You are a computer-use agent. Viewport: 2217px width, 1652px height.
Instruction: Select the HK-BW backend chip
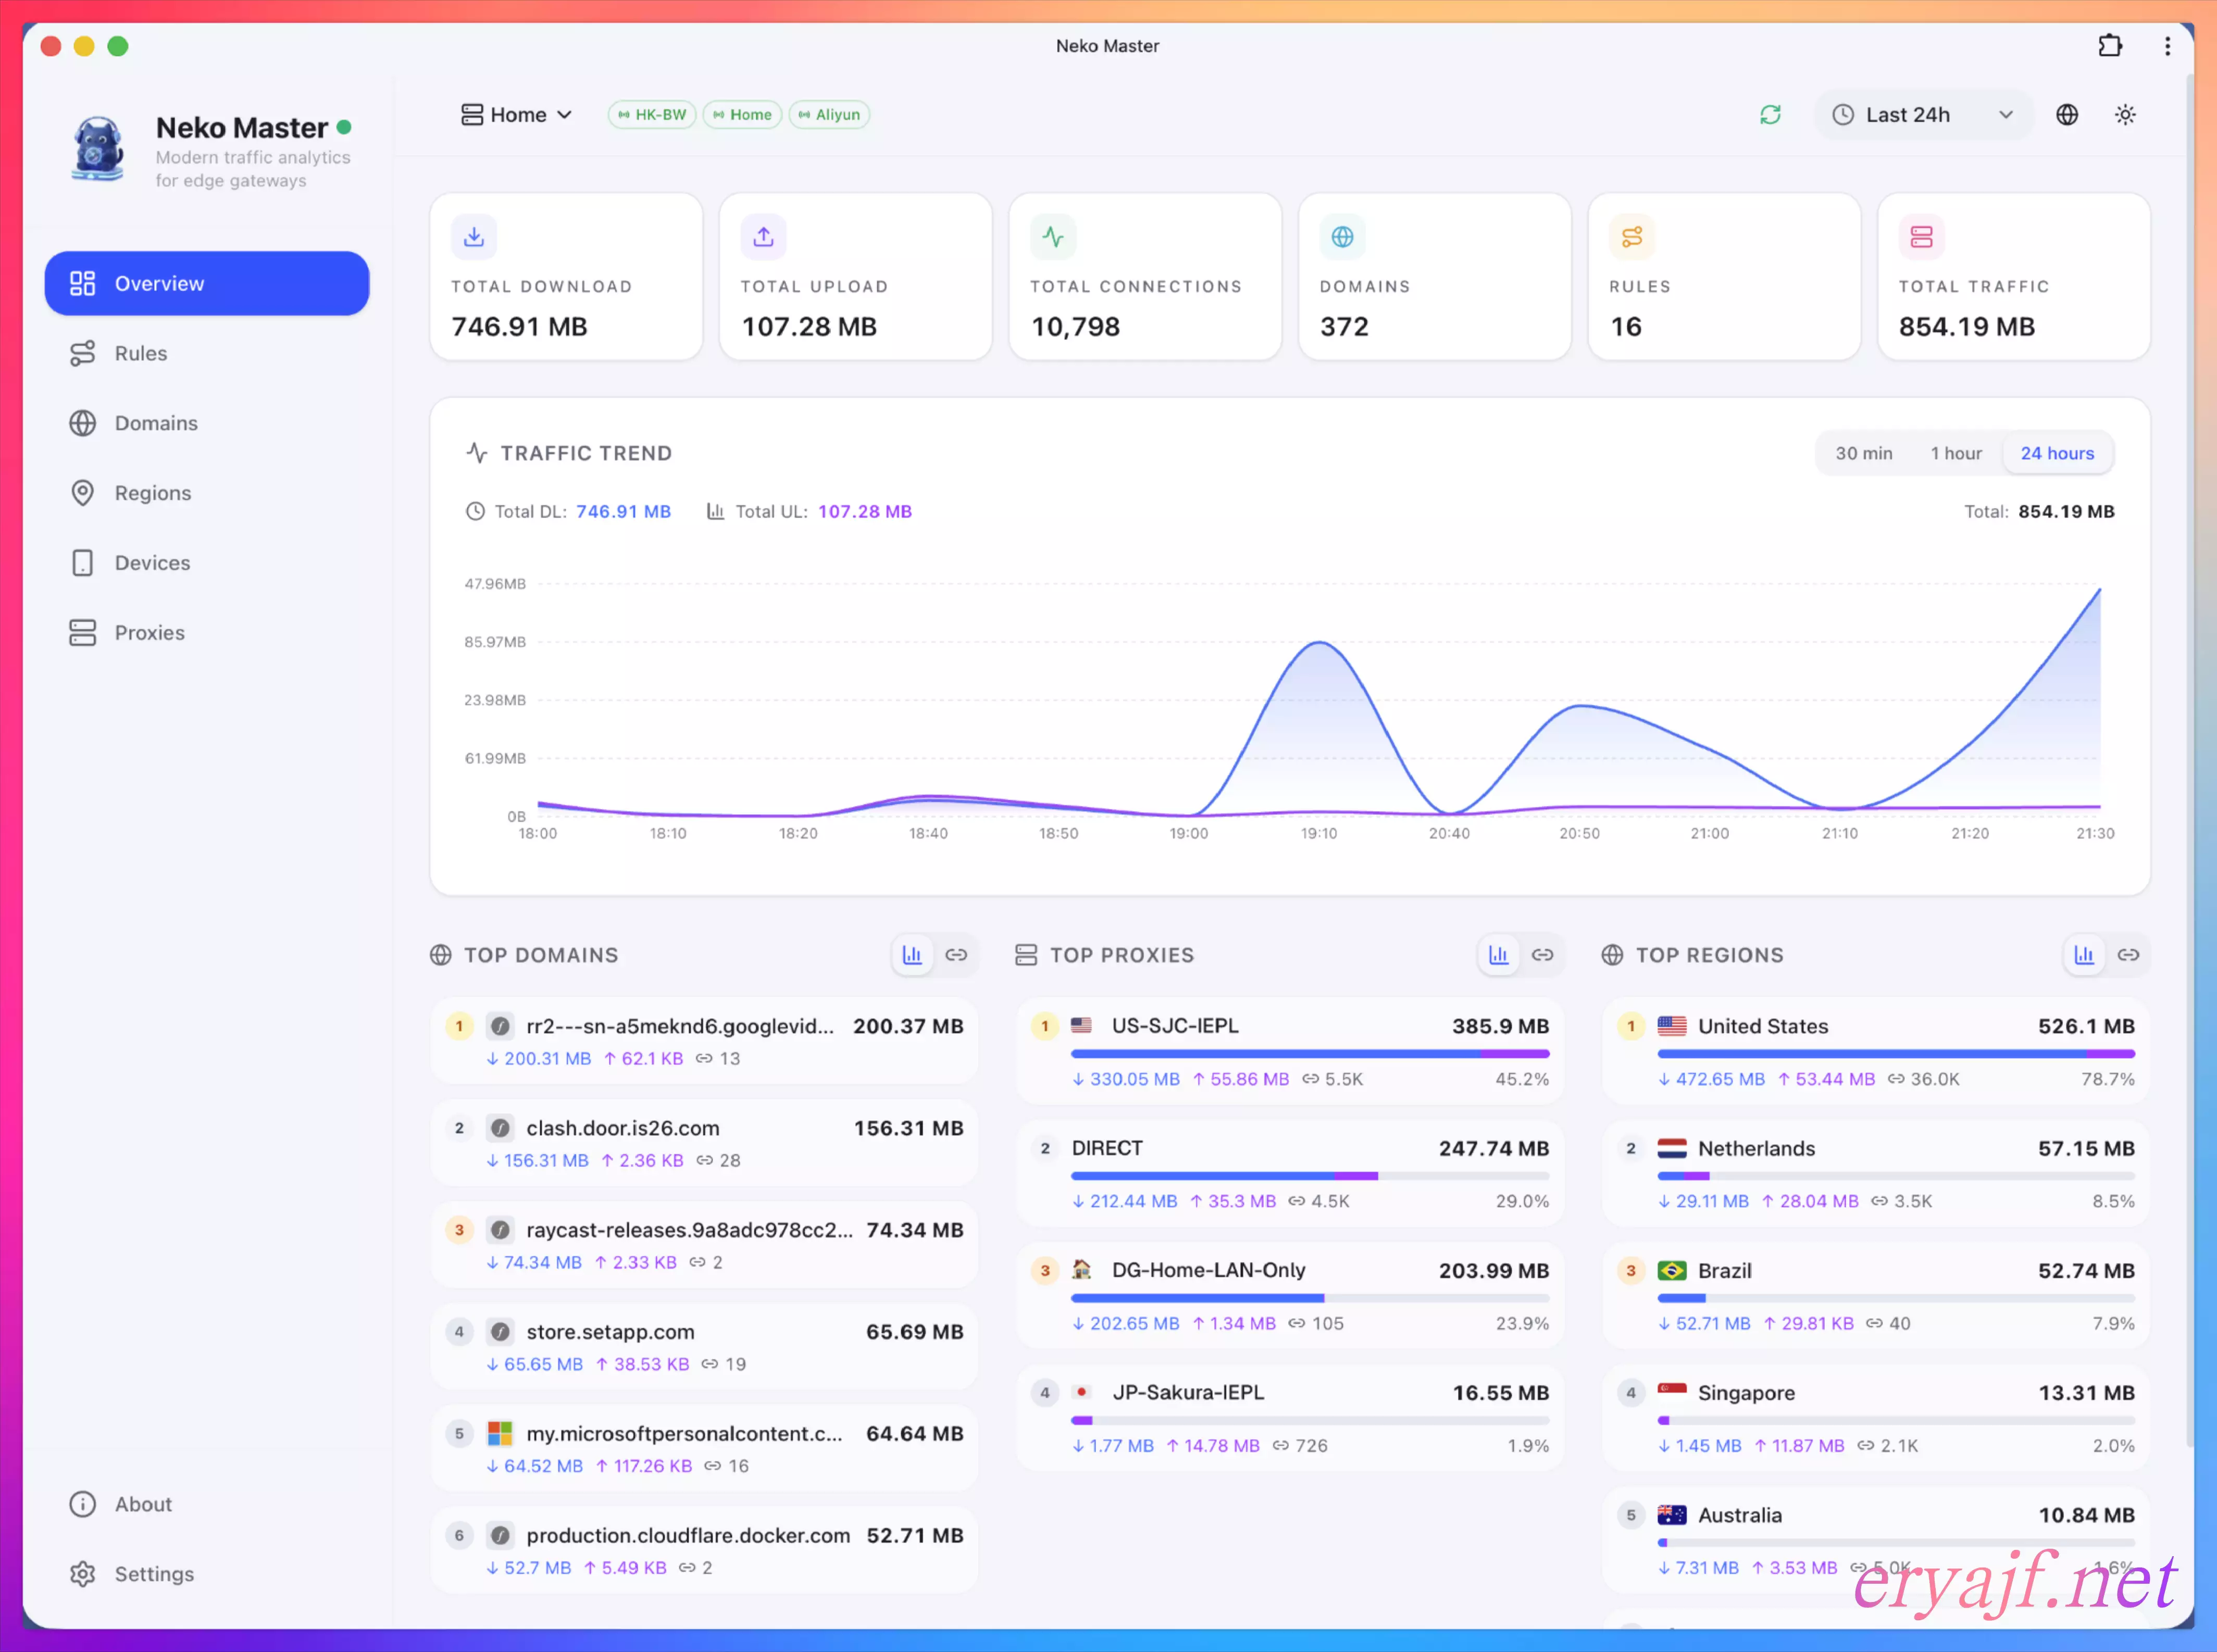click(x=652, y=115)
